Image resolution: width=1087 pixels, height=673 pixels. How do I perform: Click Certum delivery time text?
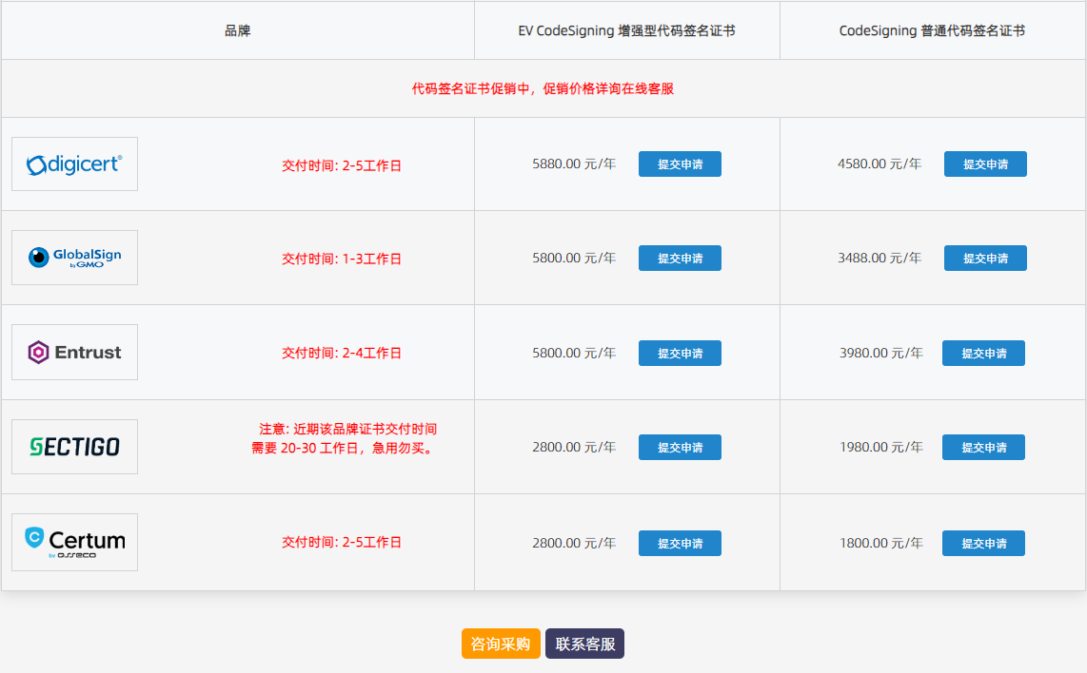click(342, 542)
